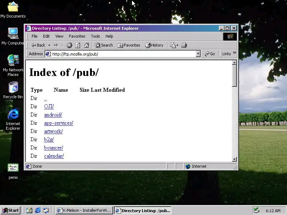Select the Internet Explorer desktop icon
Image resolution: width=287 pixels, height=215 pixels.
click(x=13, y=119)
